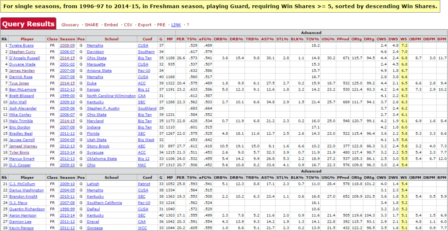Open the 2001-02 season link for Dwyane Wade
The height and width of the screenshot is (231, 448).
[x=67, y=64]
